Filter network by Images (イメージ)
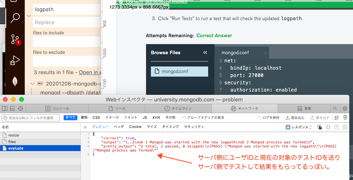Image resolution: width=353 pixels, height=180 pixels. [x=112, y=118]
